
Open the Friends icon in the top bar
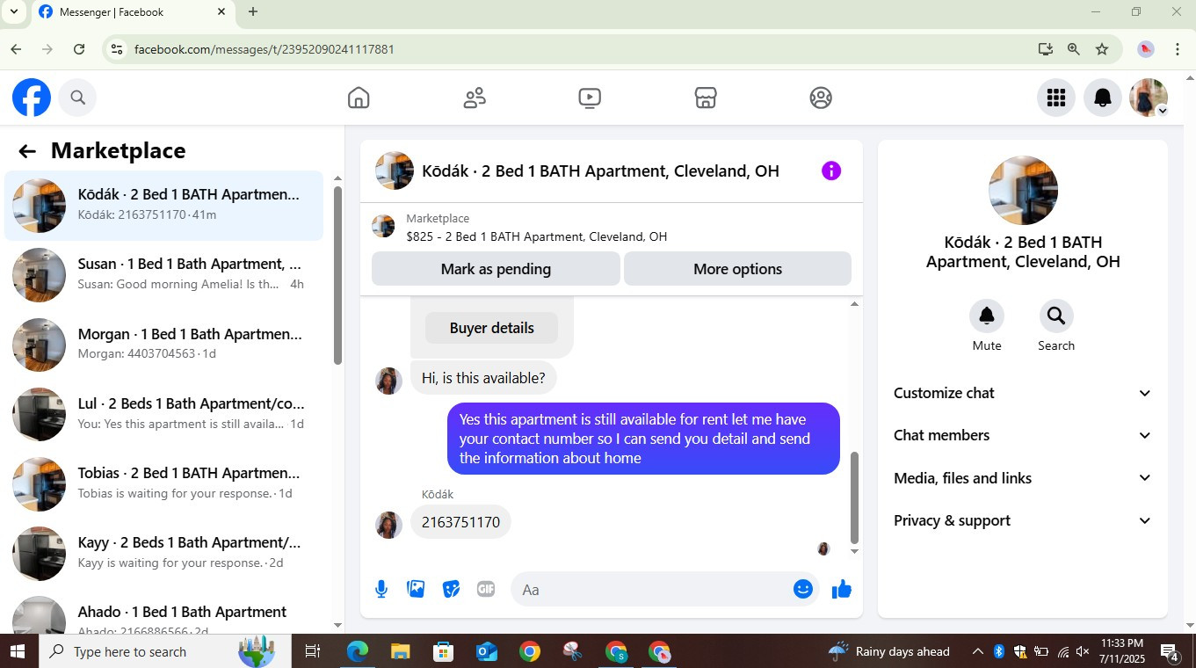click(x=475, y=98)
